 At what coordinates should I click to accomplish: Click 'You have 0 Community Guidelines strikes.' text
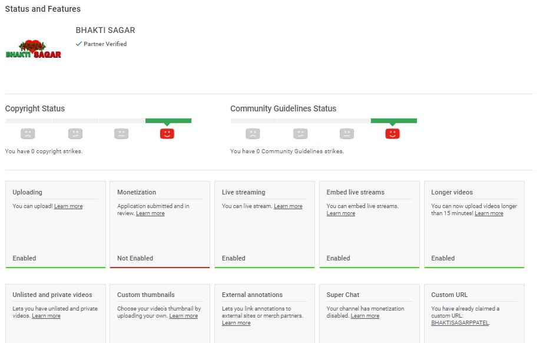coord(287,151)
